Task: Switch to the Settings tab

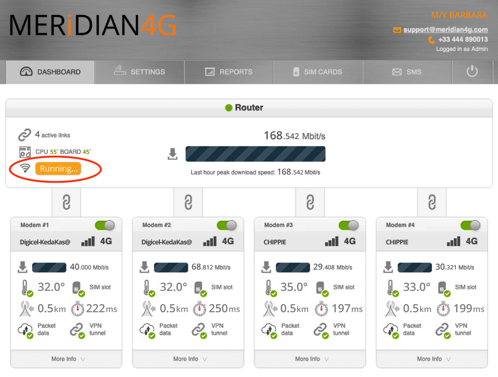Action: coord(140,72)
